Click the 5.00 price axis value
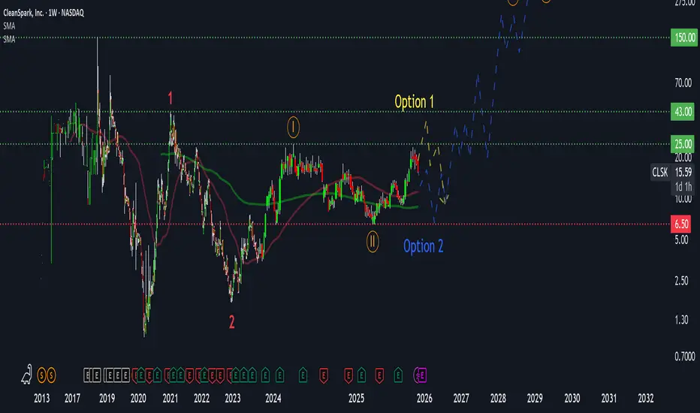 tap(681, 240)
